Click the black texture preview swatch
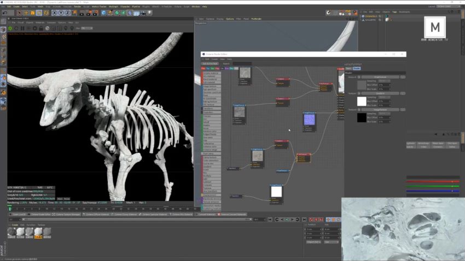The image size is (465, 261). [x=361, y=117]
